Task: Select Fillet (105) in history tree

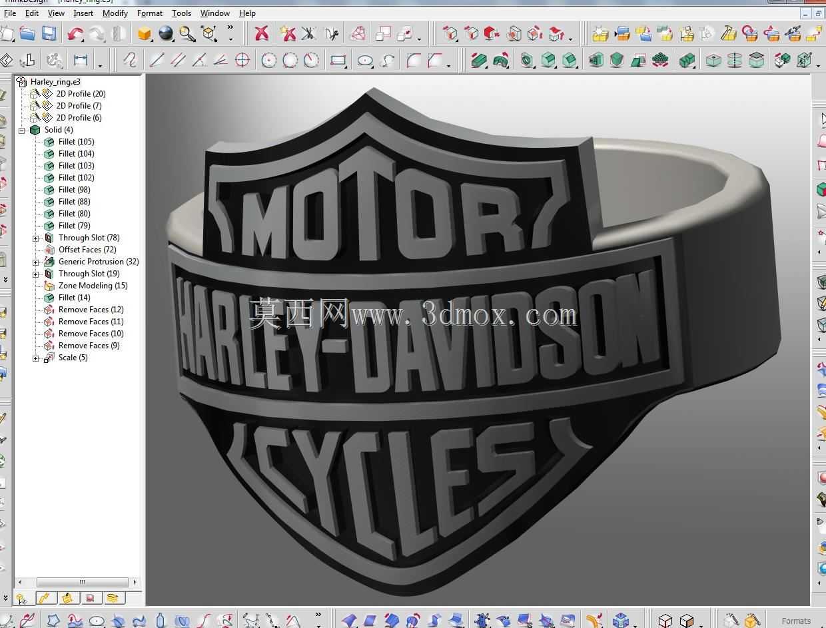Action: click(77, 142)
